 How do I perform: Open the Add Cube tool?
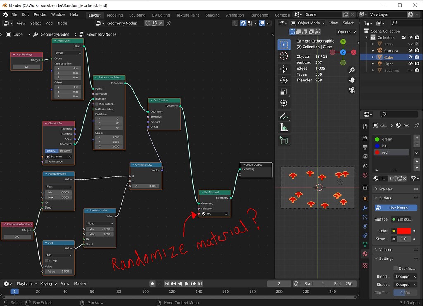click(283, 140)
